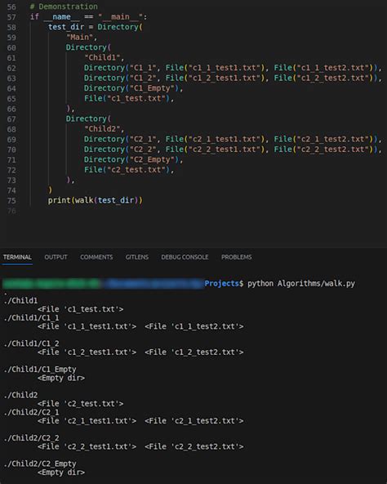Click the "Child2" string in the code
Viewport: 387px width, 484px height.
click(x=102, y=129)
